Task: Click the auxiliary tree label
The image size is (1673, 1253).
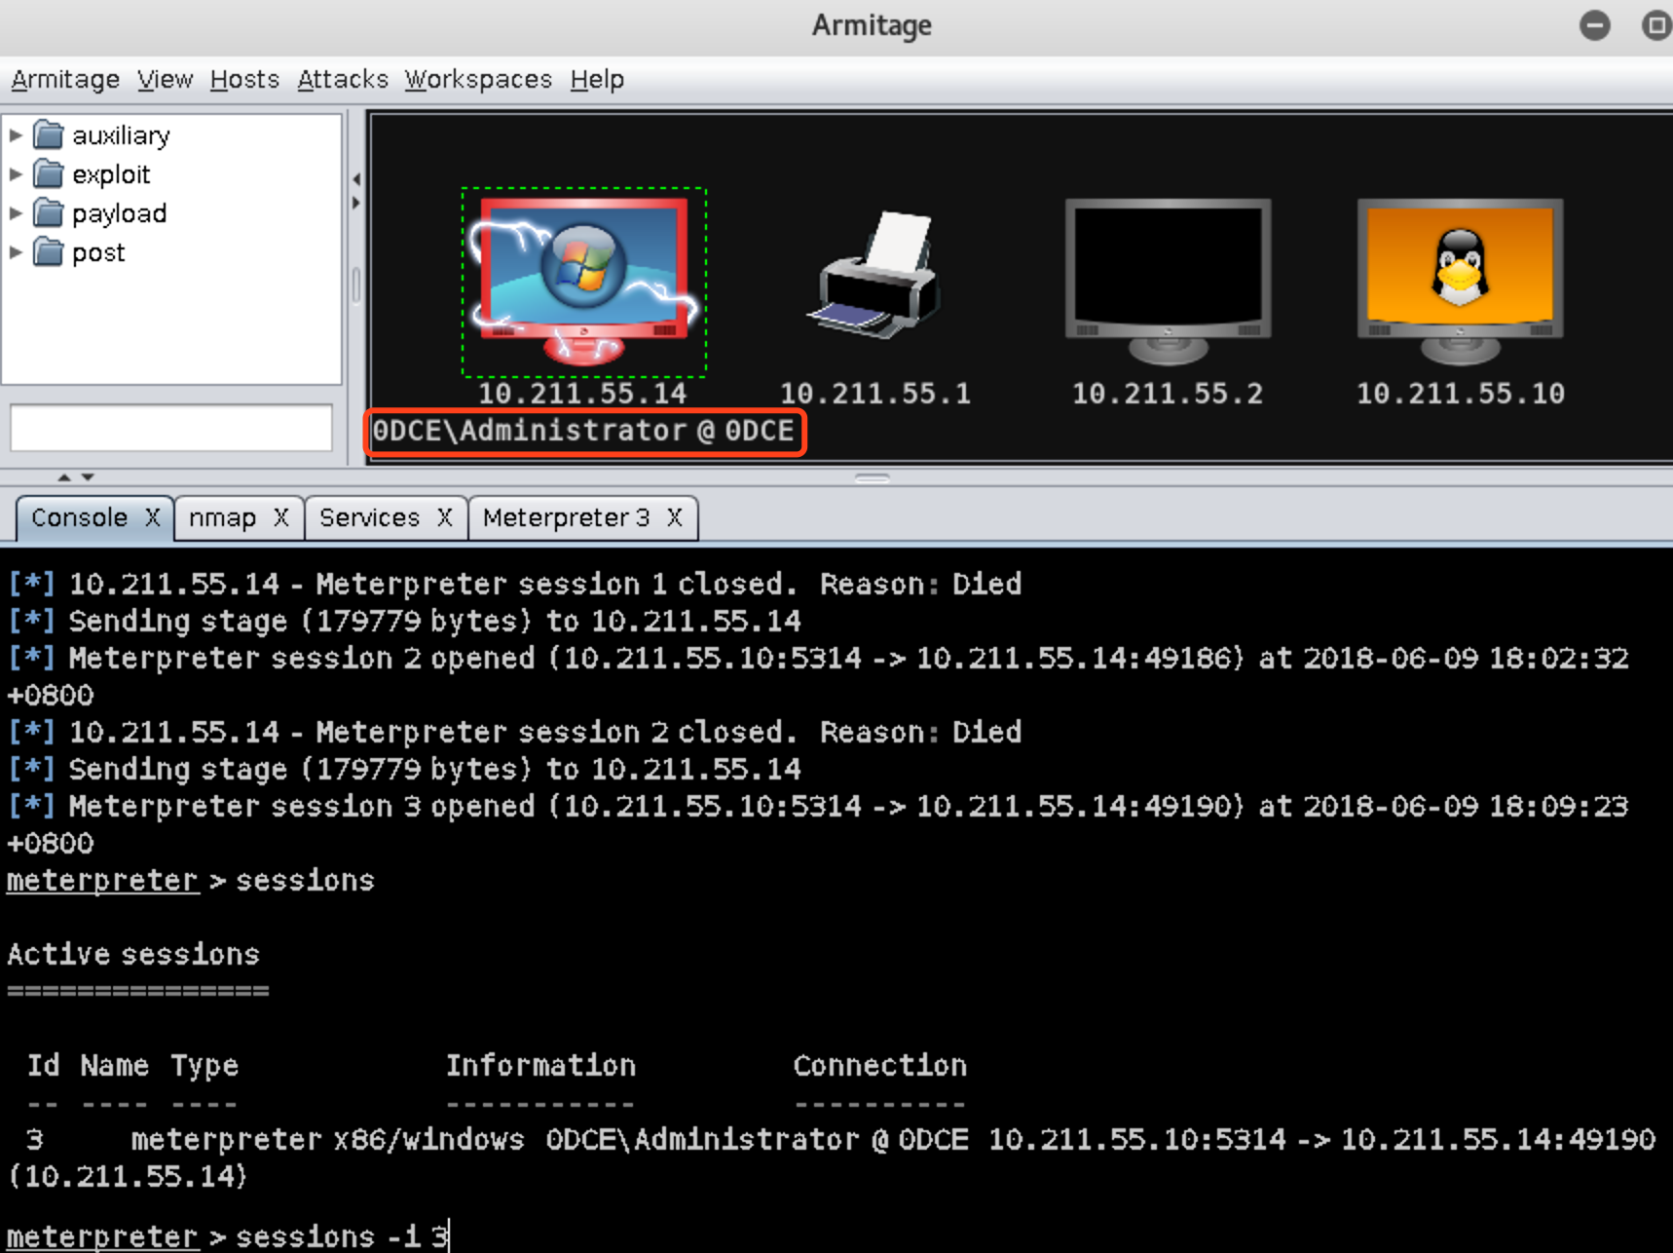Action: [121, 134]
